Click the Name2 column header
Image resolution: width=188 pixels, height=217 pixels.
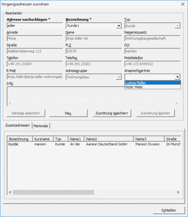pos(109,139)
